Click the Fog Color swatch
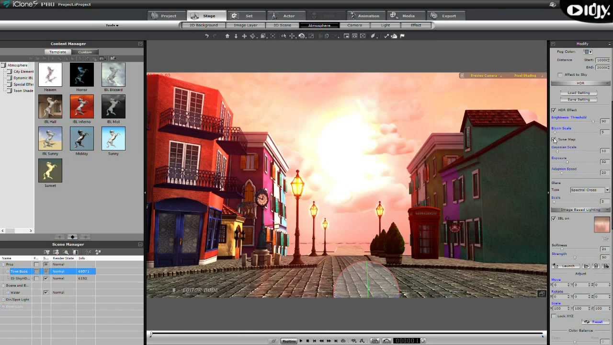613x345 pixels. point(588,52)
